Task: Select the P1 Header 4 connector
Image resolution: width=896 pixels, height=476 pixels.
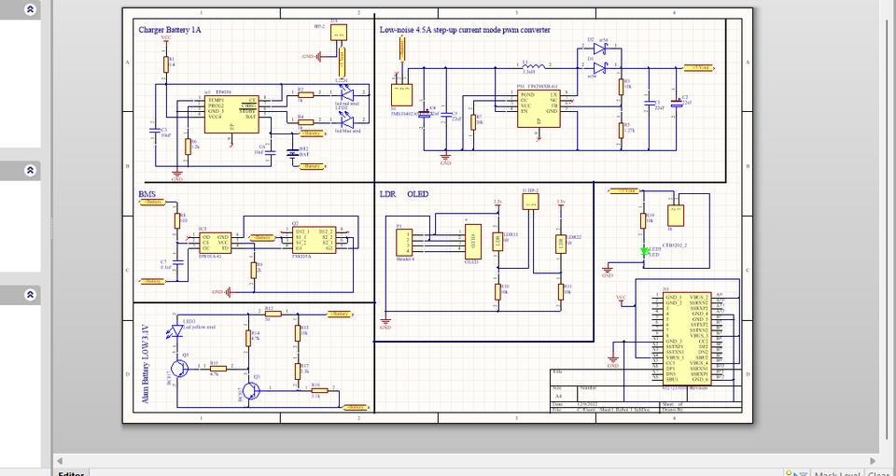Action: tap(404, 243)
